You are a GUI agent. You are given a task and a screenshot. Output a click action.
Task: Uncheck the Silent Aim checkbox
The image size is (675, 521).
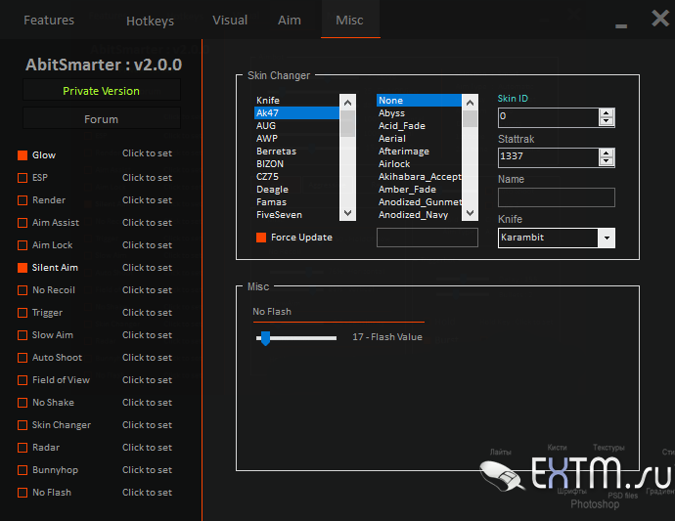22,268
